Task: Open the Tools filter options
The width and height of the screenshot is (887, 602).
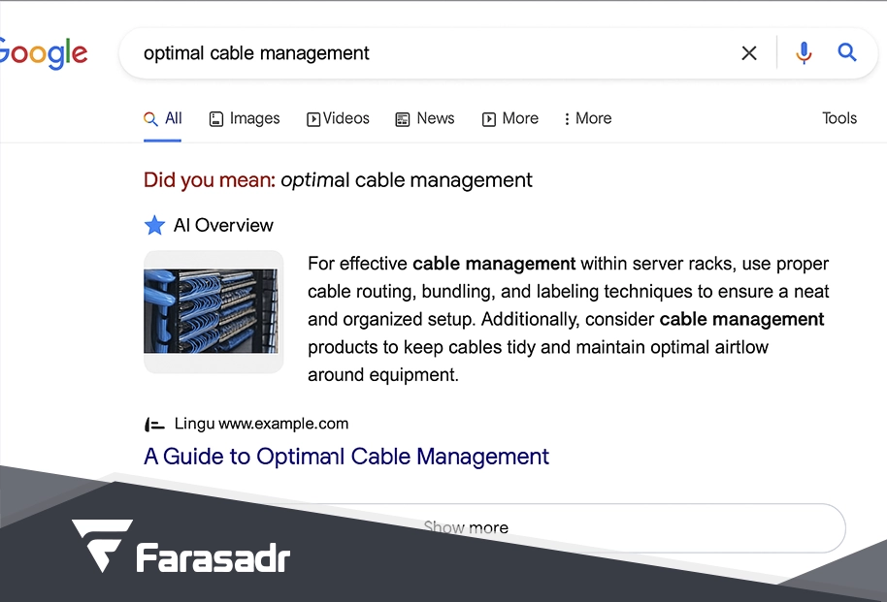Action: point(839,118)
